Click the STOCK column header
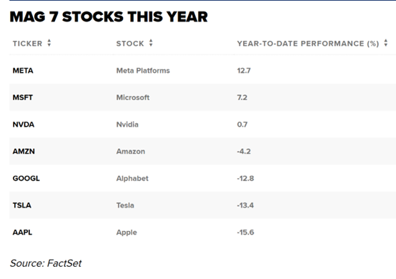 click(130, 44)
